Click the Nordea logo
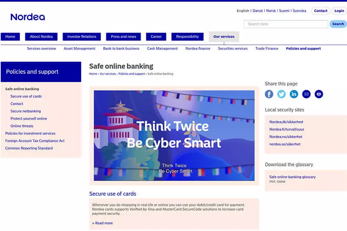The width and height of the screenshot is (347, 231). [28, 17]
